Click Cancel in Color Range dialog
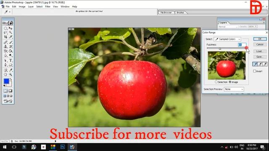This screenshot has height=151, width=269. (260, 44)
